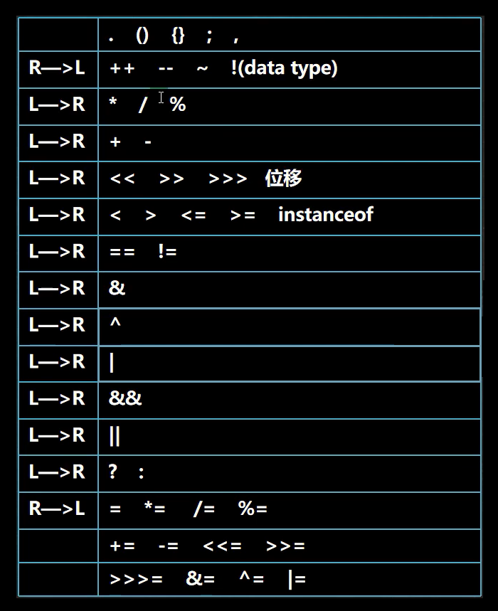Click the R—>L label beside the = row

(57, 509)
